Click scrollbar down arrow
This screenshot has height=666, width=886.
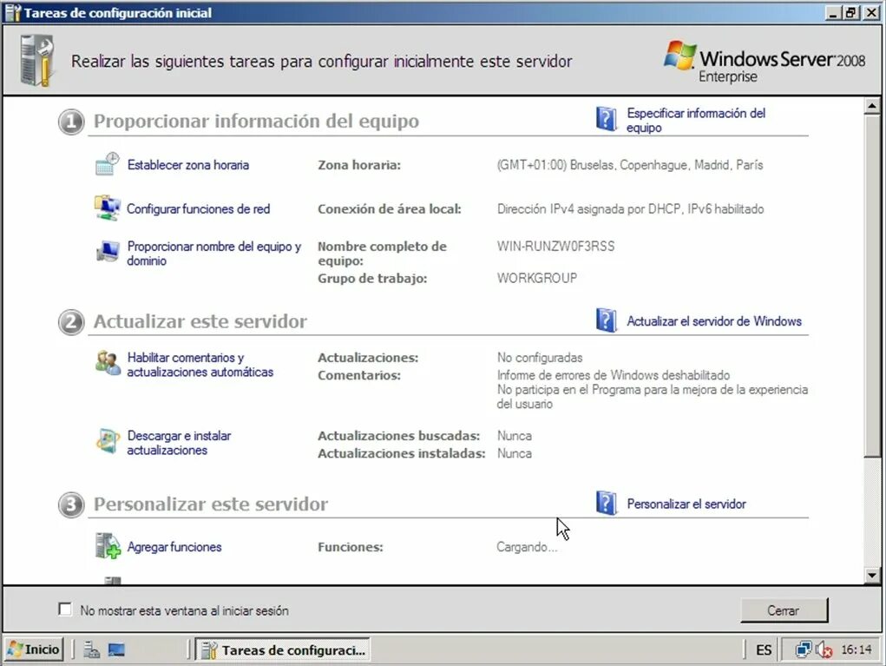(x=872, y=576)
